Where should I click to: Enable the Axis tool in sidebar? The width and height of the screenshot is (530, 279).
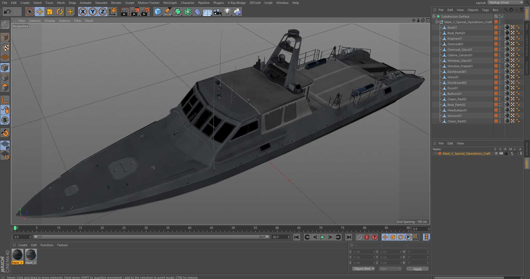coord(5,100)
